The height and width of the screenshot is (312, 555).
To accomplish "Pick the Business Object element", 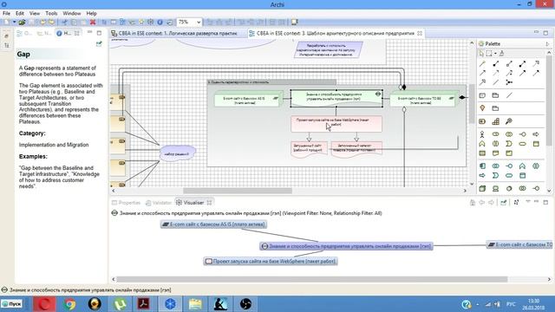I will pos(536,144).
